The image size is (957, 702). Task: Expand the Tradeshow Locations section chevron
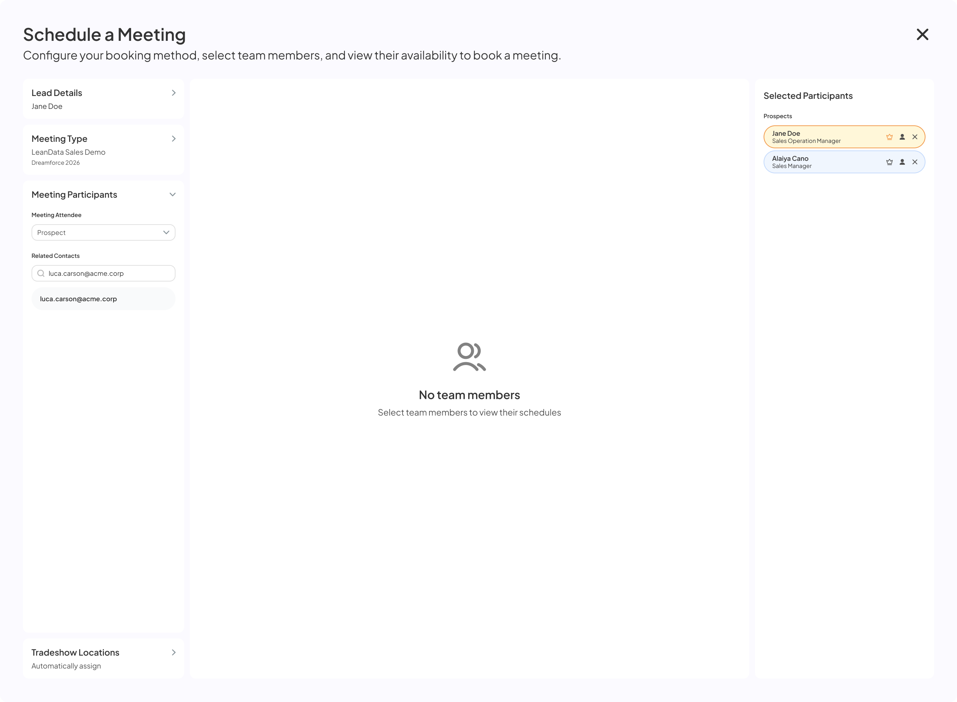[173, 652]
